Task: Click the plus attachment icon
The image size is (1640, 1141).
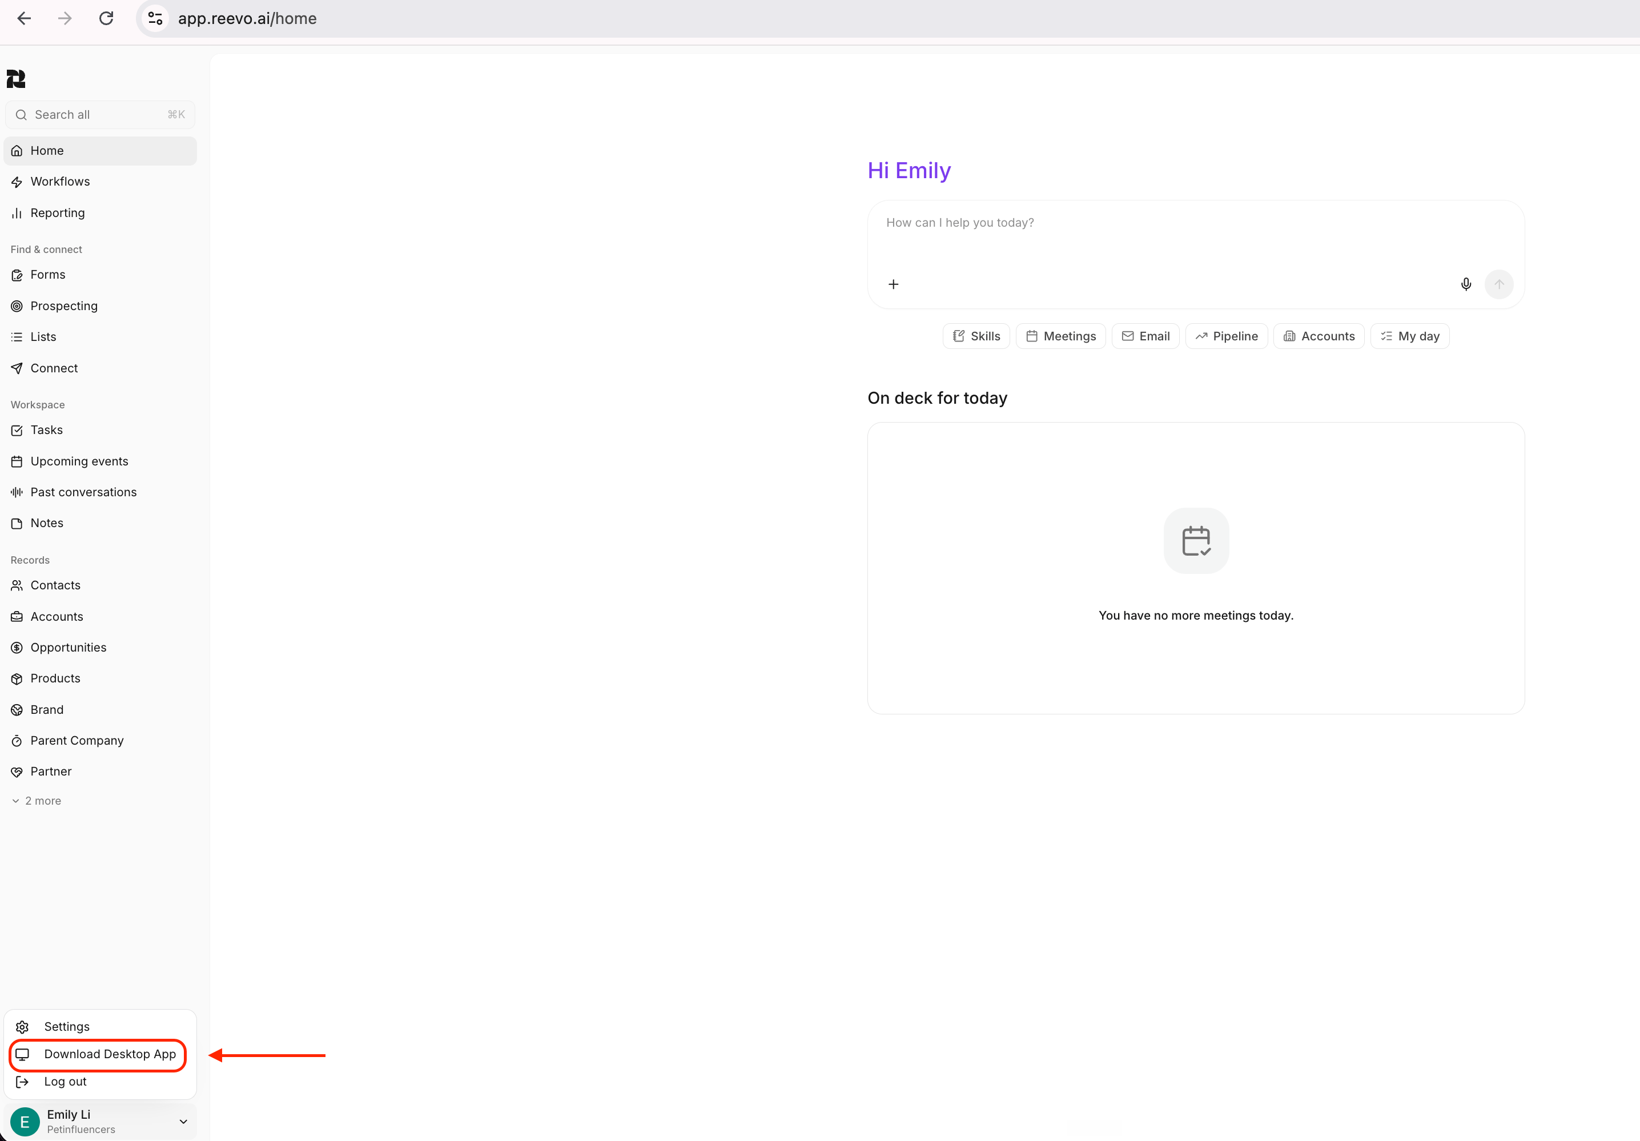Action: (893, 284)
